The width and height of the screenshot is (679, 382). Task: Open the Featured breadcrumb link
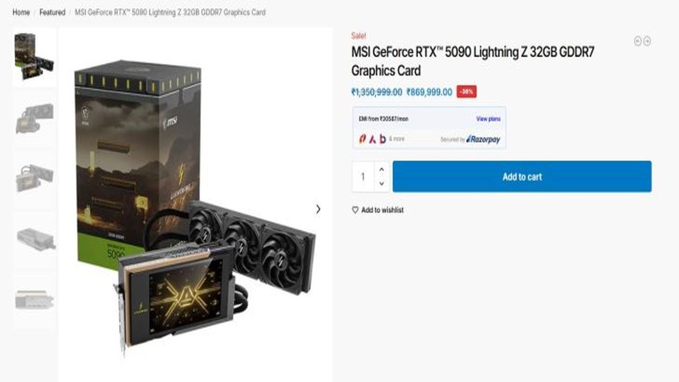point(52,12)
